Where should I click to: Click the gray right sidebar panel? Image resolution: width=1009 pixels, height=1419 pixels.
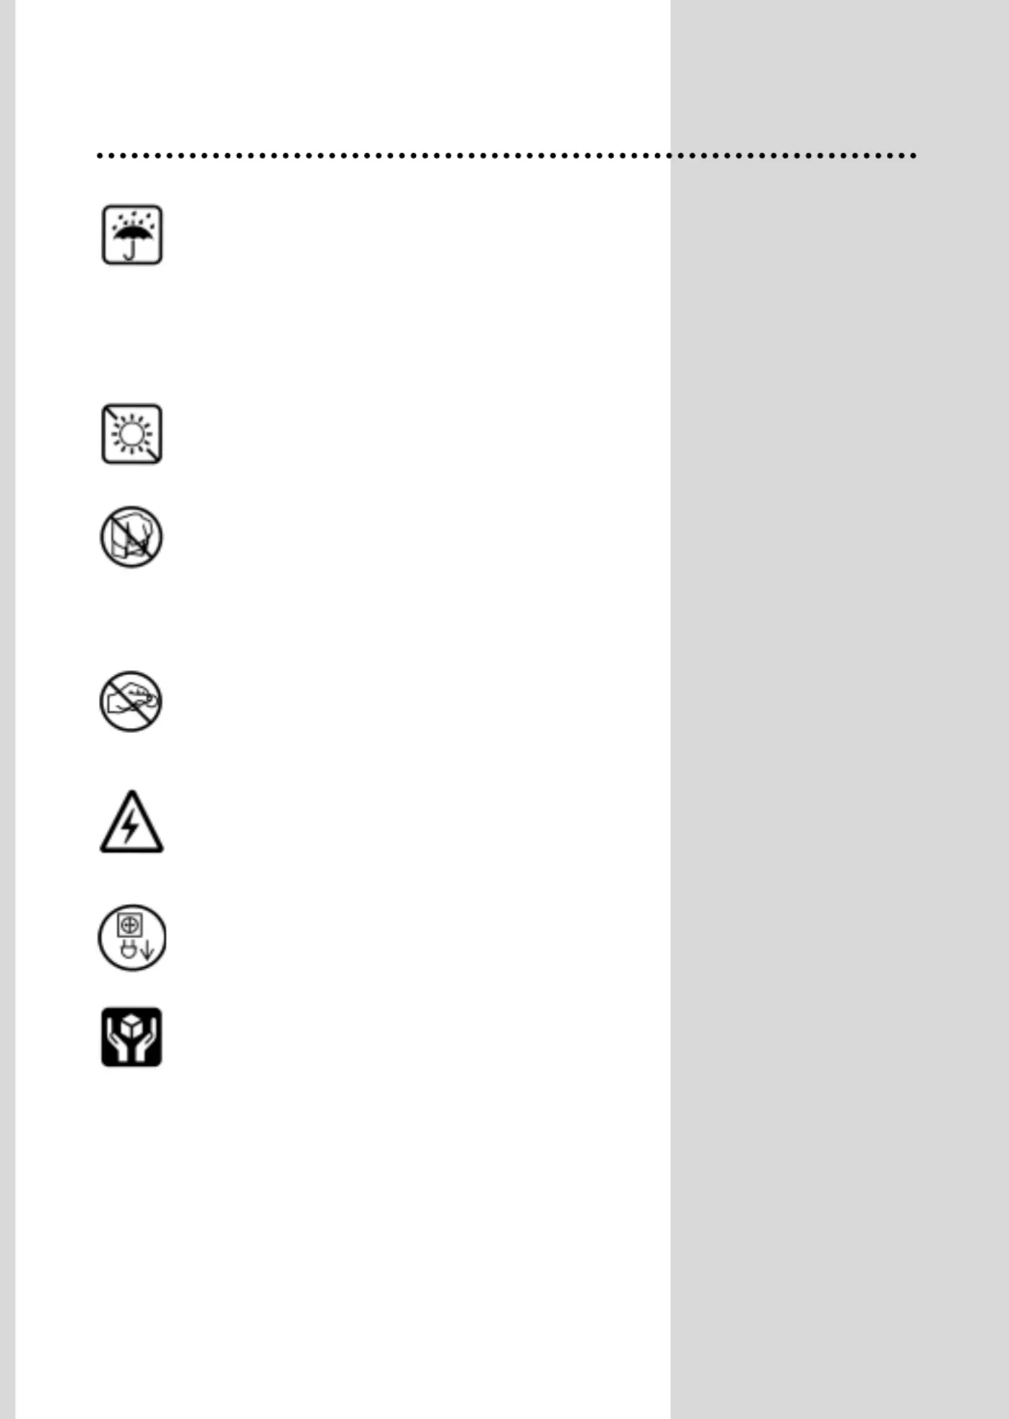point(839,794)
